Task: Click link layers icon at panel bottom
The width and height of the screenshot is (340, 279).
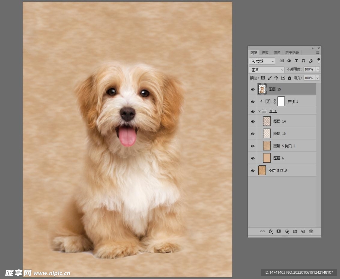Action: [262, 231]
